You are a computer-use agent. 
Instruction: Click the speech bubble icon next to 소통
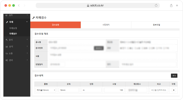[7, 53]
